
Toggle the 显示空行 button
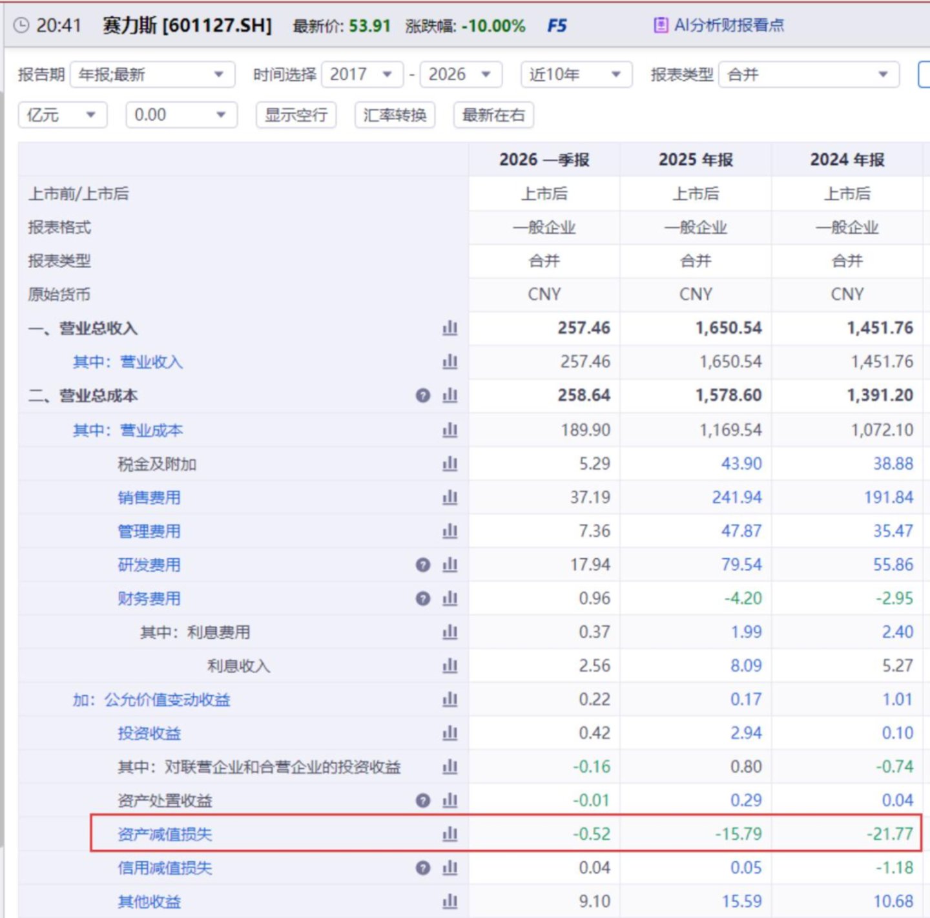click(x=296, y=115)
